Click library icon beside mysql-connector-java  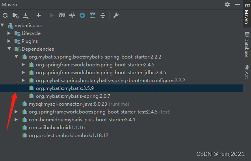pos(24,104)
